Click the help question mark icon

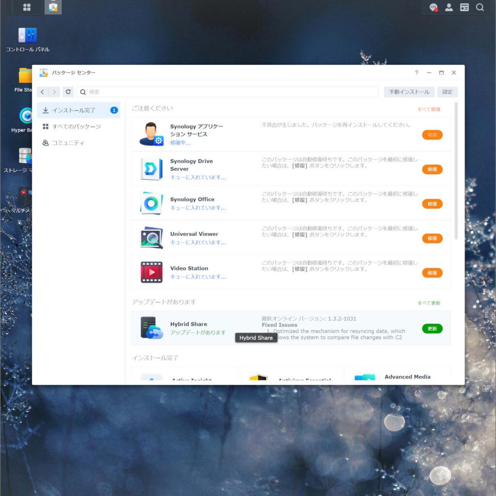point(417,73)
